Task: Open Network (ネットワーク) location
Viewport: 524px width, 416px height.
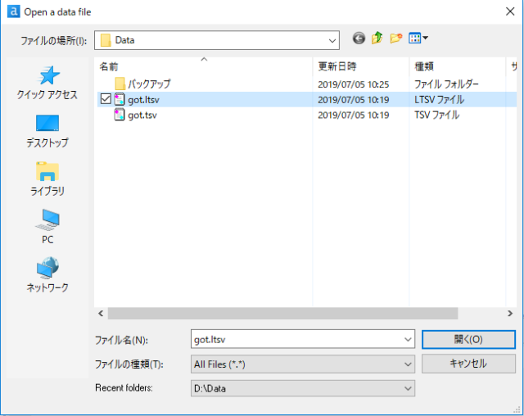Action: coord(47,275)
